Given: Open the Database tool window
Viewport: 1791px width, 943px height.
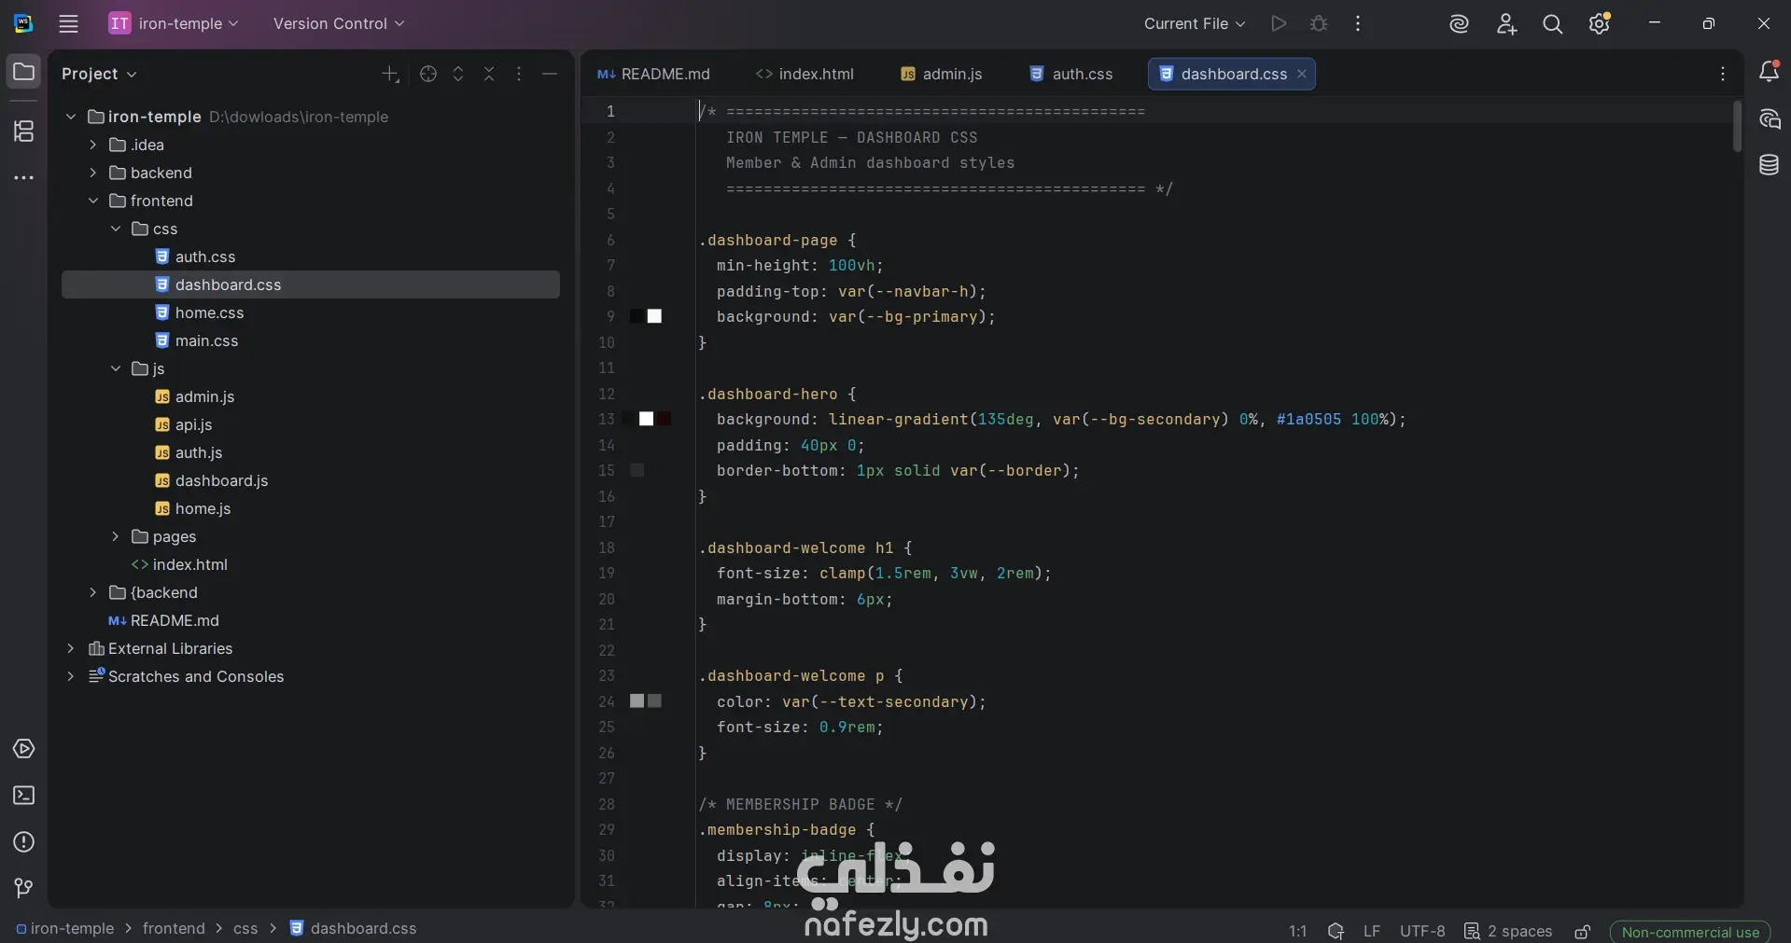Looking at the screenshot, I should [1769, 165].
